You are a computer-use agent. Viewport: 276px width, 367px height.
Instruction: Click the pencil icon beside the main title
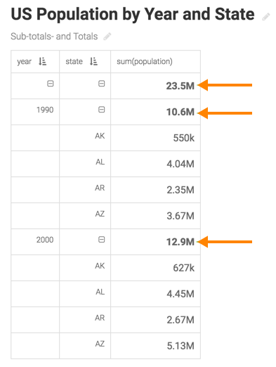tap(266, 17)
